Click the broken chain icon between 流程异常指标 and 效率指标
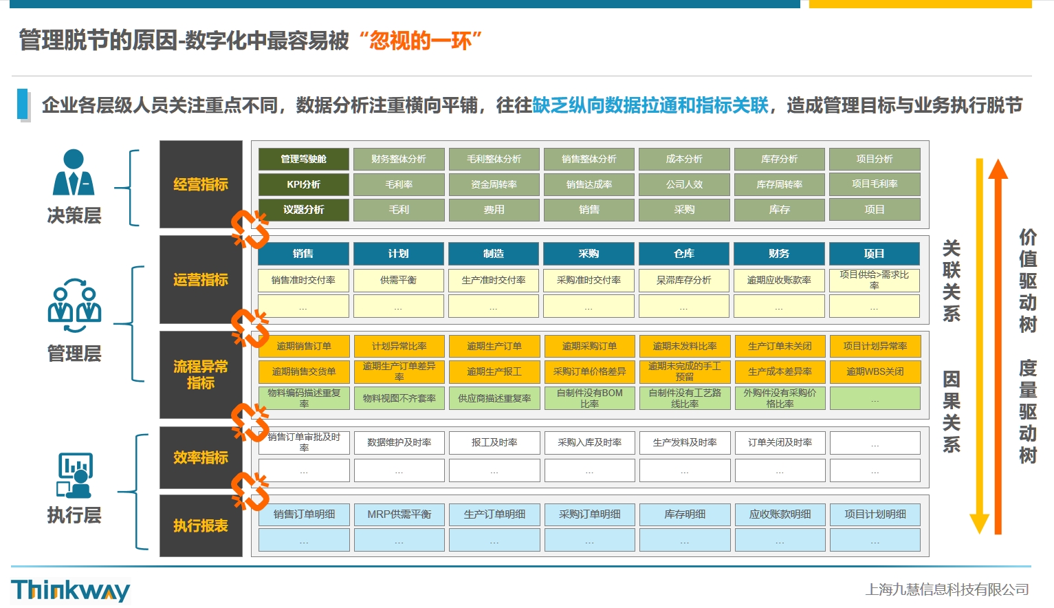Image resolution: width=1054 pixels, height=608 pixels. pos(250,422)
